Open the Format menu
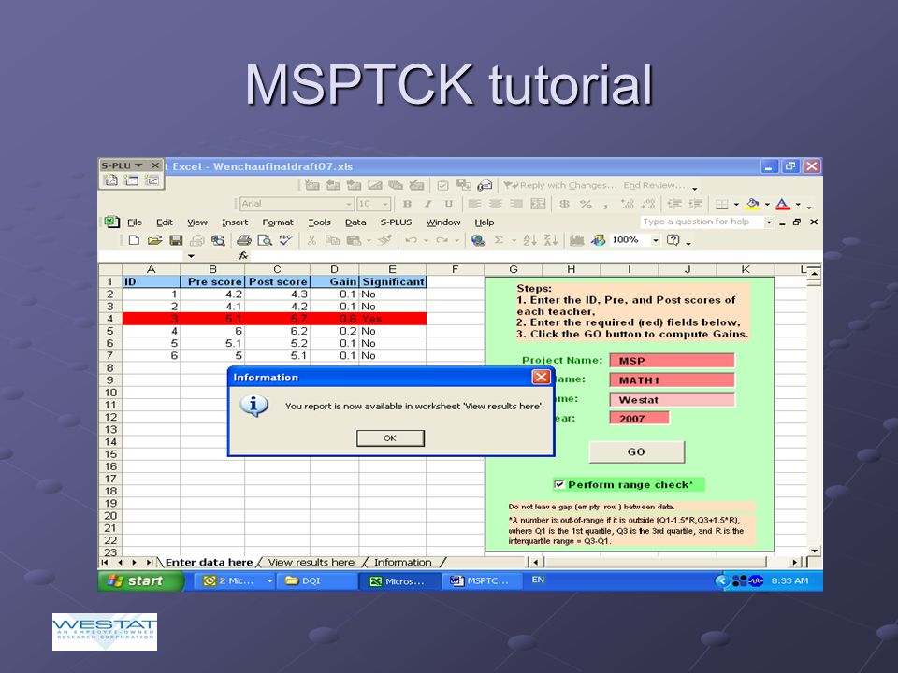 278,222
